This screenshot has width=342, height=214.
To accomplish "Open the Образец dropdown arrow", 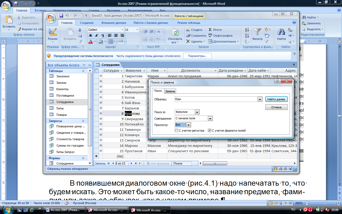I will [x=259, y=99].
